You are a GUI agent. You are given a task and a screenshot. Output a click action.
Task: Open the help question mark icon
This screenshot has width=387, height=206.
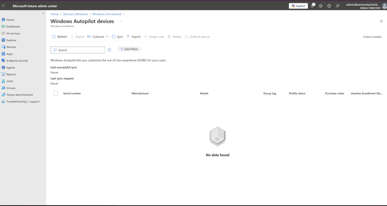pos(329,6)
